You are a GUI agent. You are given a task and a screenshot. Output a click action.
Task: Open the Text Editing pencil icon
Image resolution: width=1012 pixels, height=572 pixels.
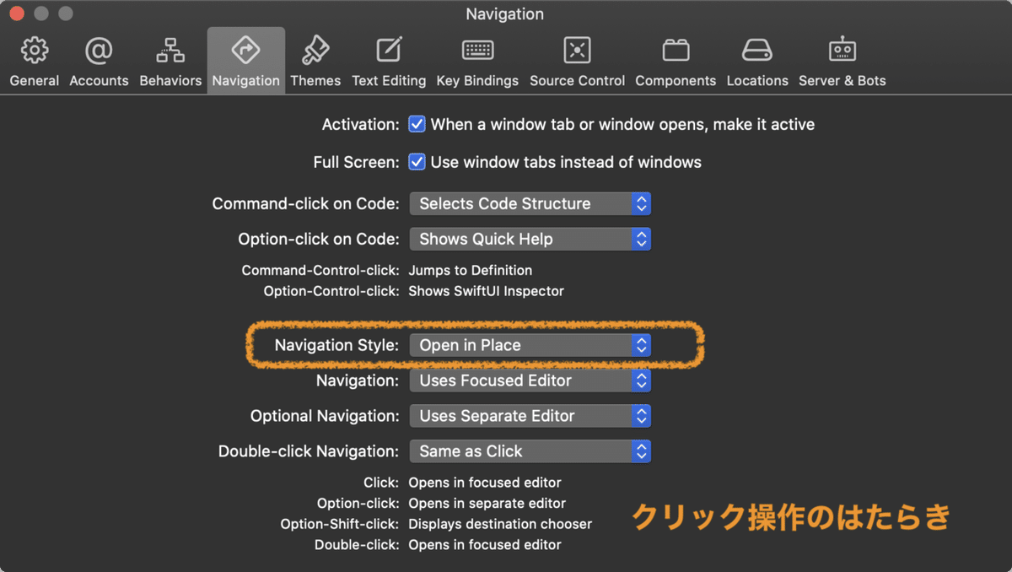[x=389, y=51]
